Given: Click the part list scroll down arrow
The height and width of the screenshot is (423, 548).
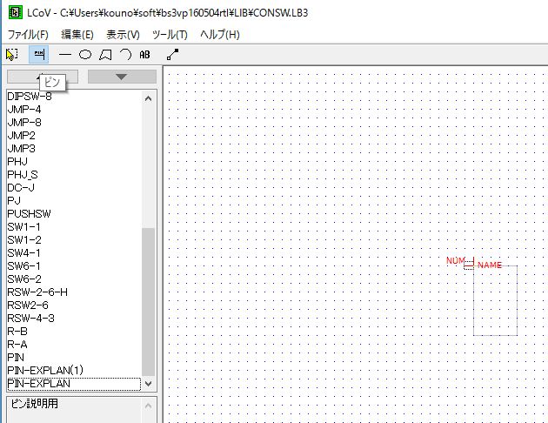Looking at the screenshot, I should pos(148,384).
